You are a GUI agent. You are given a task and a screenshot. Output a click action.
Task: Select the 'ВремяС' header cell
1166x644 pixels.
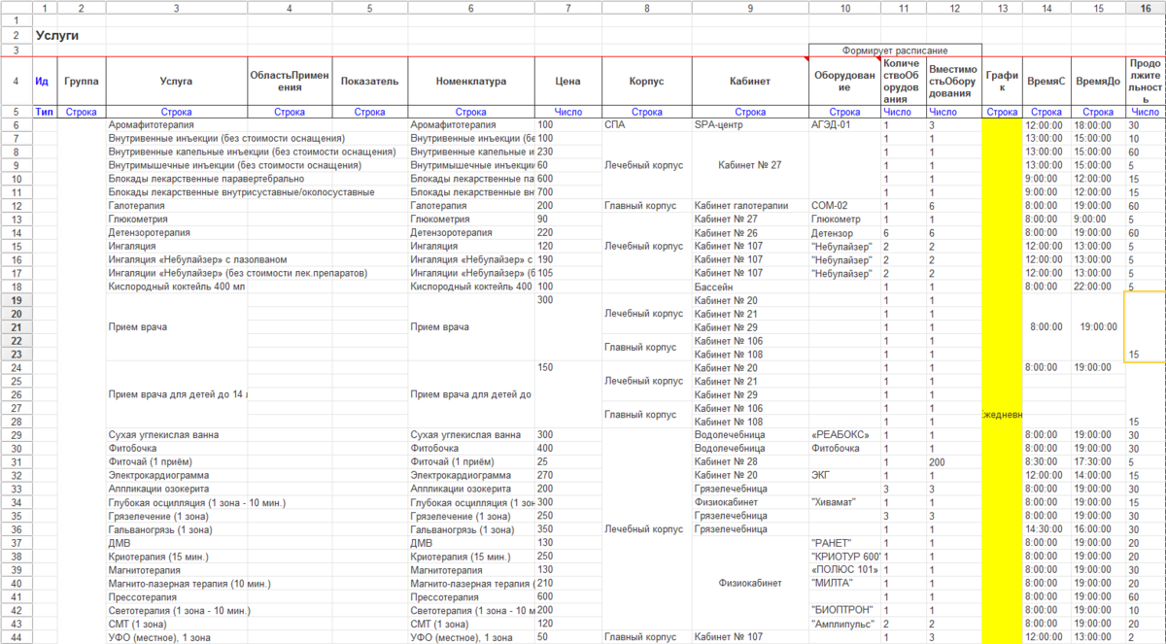(1046, 82)
